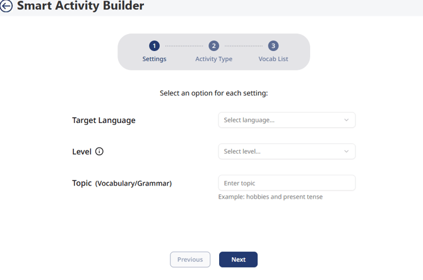Image resolution: width=423 pixels, height=280 pixels.
Task: Click the step 2 circle
Action: click(x=214, y=46)
